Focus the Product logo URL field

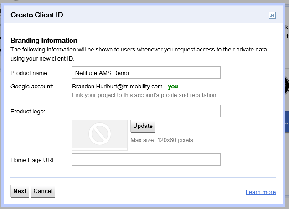coord(146,111)
